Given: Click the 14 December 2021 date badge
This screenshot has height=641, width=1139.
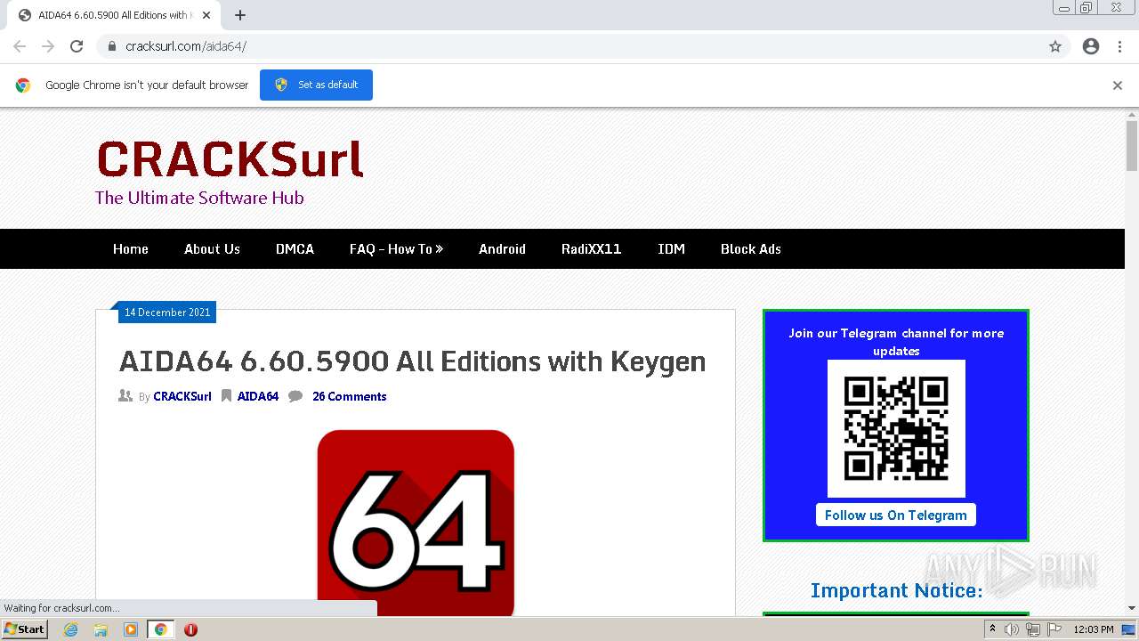Looking at the screenshot, I should point(167,312).
